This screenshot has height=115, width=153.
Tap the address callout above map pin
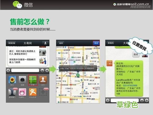point(78,68)
